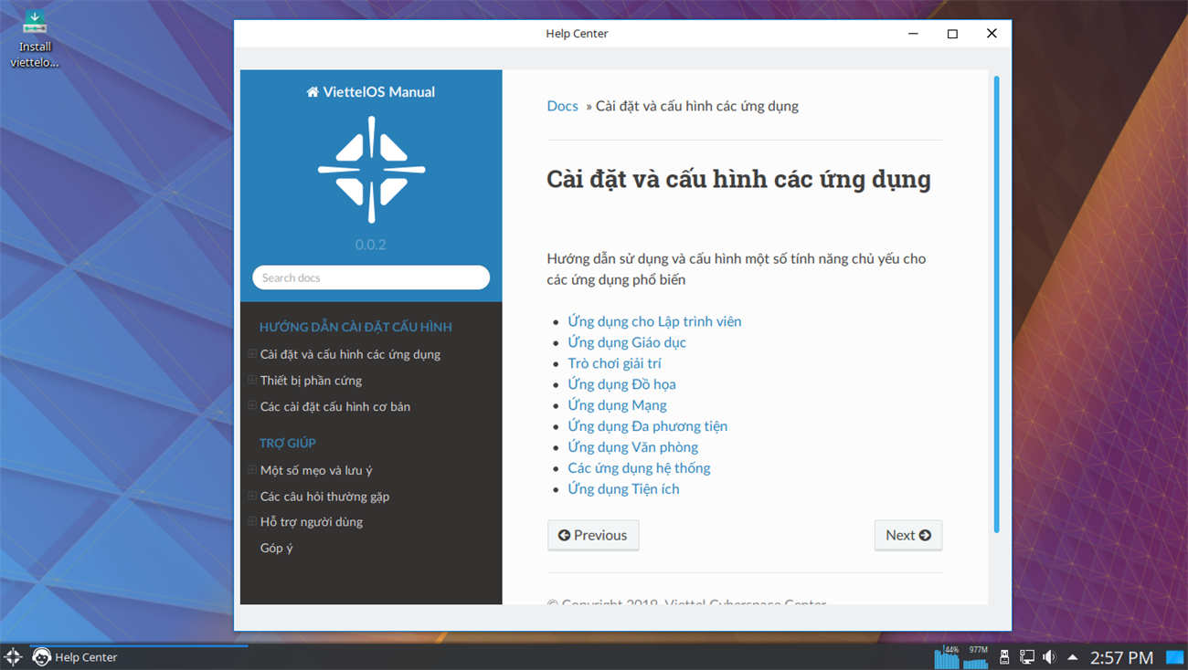Open the Ứng dụng Đồ họa link

[x=621, y=384]
